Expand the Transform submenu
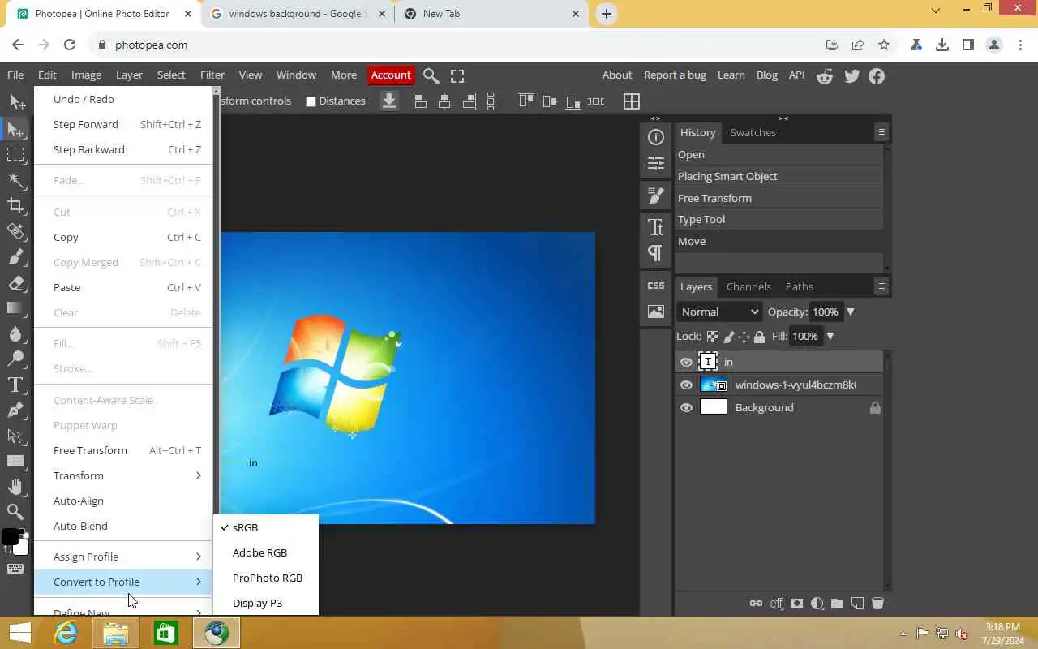The height and width of the screenshot is (649, 1038). click(123, 475)
